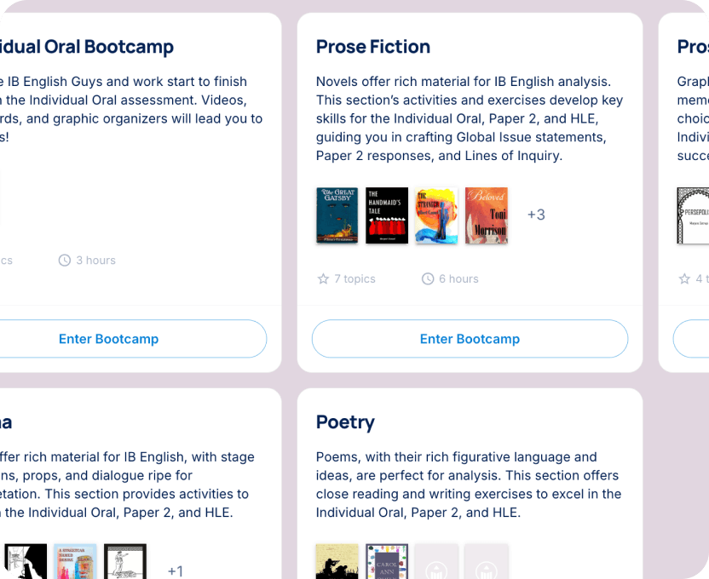Enter the Prose Fiction bootcamp
Screen dimensions: 709x579
(470, 339)
